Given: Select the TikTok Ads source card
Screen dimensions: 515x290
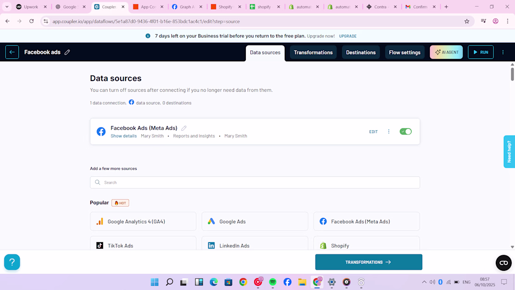Looking at the screenshot, I should [x=143, y=243].
